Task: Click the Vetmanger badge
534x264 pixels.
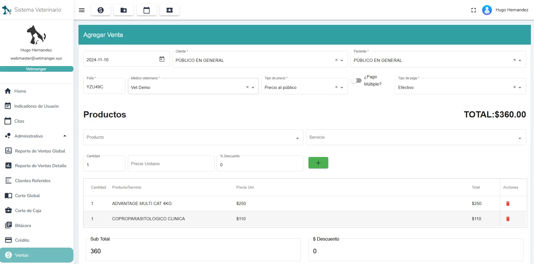Action: (x=37, y=69)
